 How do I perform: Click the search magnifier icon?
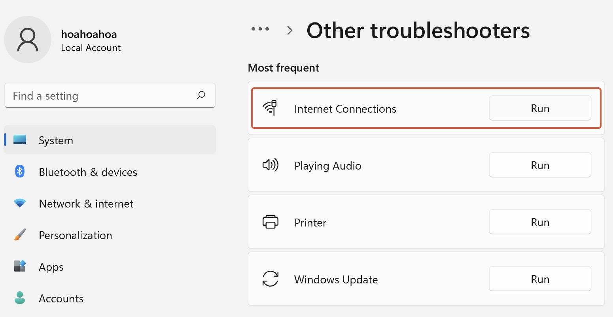(201, 95)
